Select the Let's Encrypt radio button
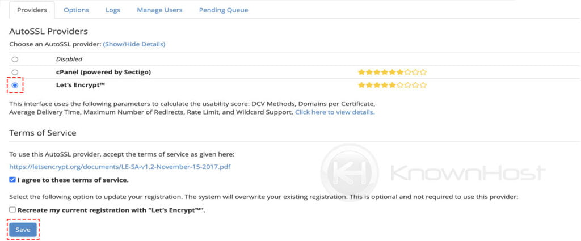 [x=15, y=85]
